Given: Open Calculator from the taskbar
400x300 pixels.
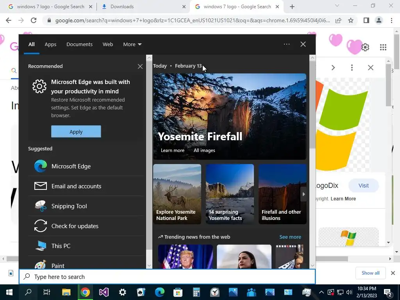Looking at the screenshot, I should (196, 292).
